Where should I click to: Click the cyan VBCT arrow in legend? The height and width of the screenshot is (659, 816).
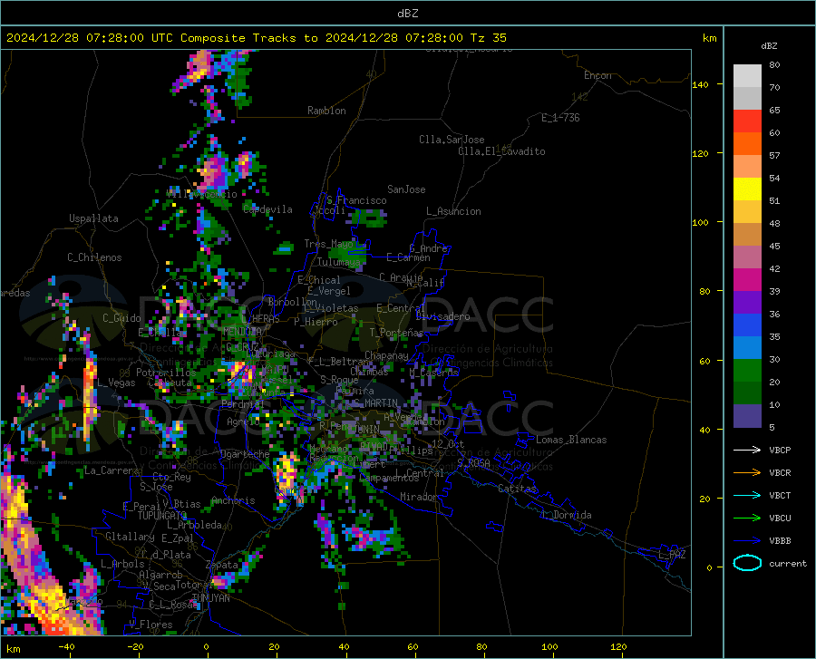point(747,495)
